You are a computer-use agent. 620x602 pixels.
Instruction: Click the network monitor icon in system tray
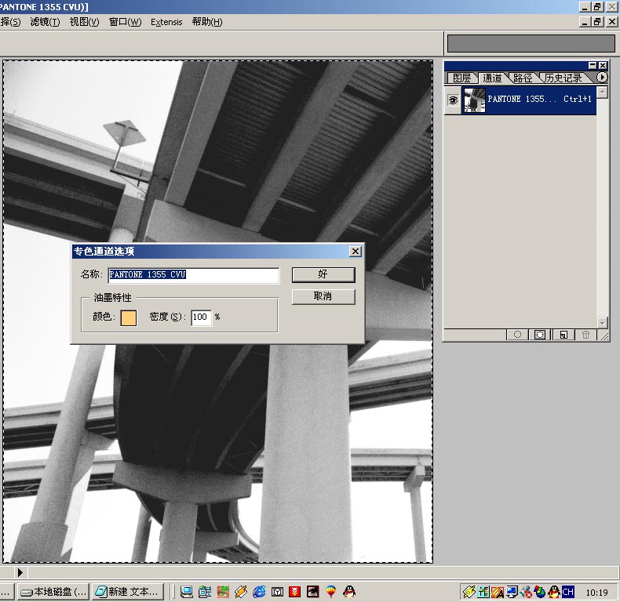point(512,592)
